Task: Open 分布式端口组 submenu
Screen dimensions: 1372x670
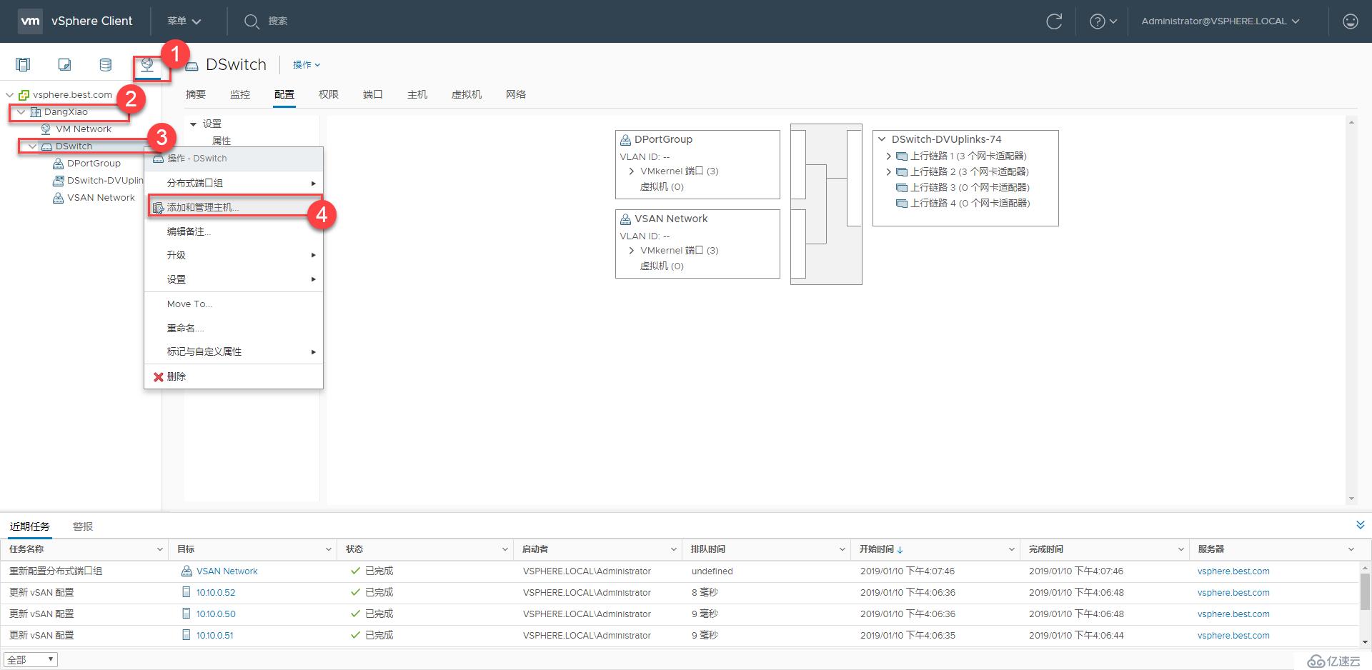Action: click(234, 184)
